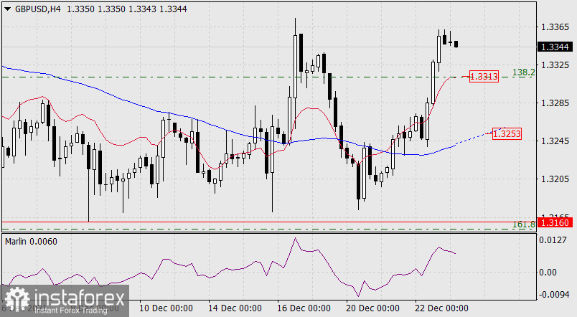
Task: Click the Marlin 0.0060 indicator label
Action: click(x=31, y=241)
